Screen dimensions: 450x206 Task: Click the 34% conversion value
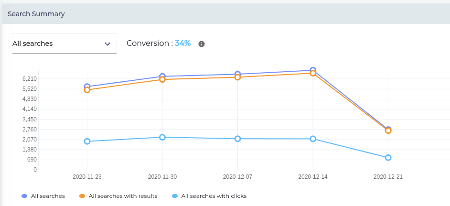[182, 43]
